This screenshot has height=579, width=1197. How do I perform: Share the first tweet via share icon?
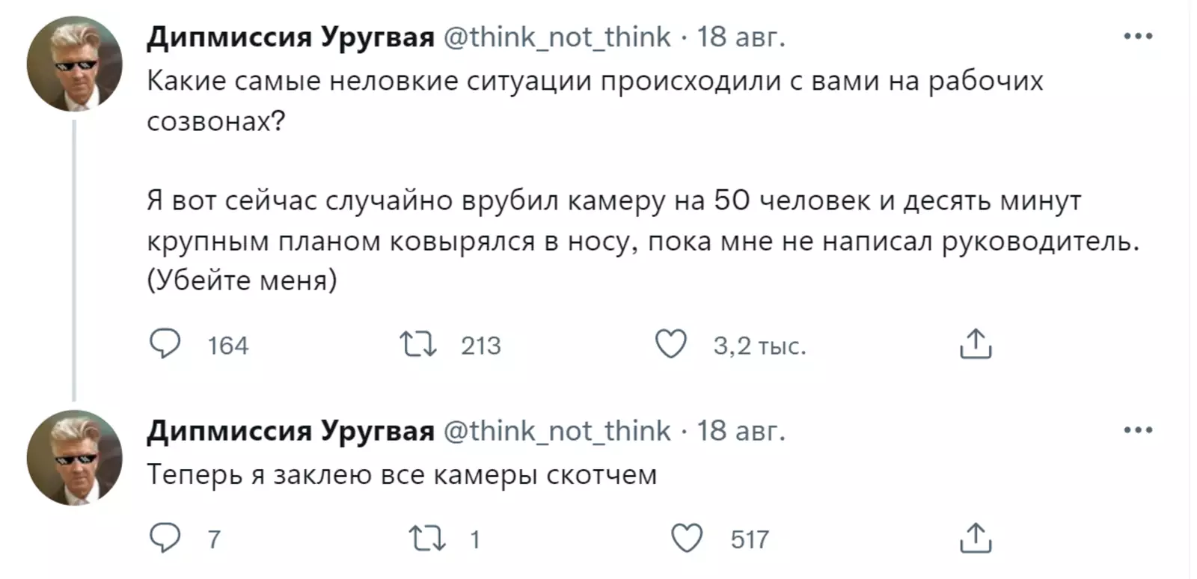tap(975, 344)
